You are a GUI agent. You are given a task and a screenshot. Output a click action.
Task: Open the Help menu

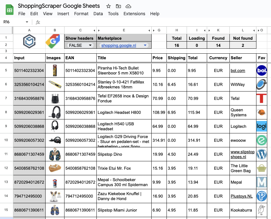tap(155, 14)
